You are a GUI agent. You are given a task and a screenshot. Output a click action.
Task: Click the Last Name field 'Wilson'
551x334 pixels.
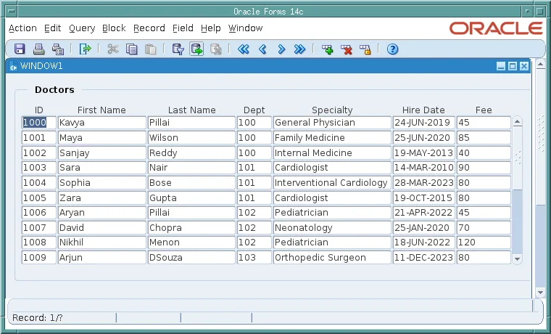(191, 138)
